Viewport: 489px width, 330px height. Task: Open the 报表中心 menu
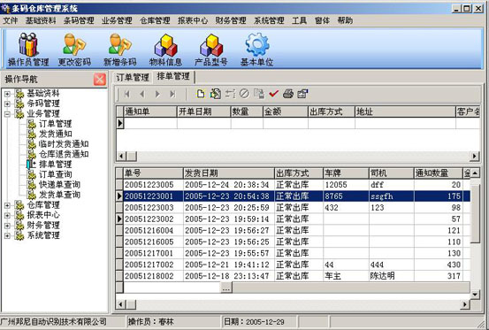(193, 20)
